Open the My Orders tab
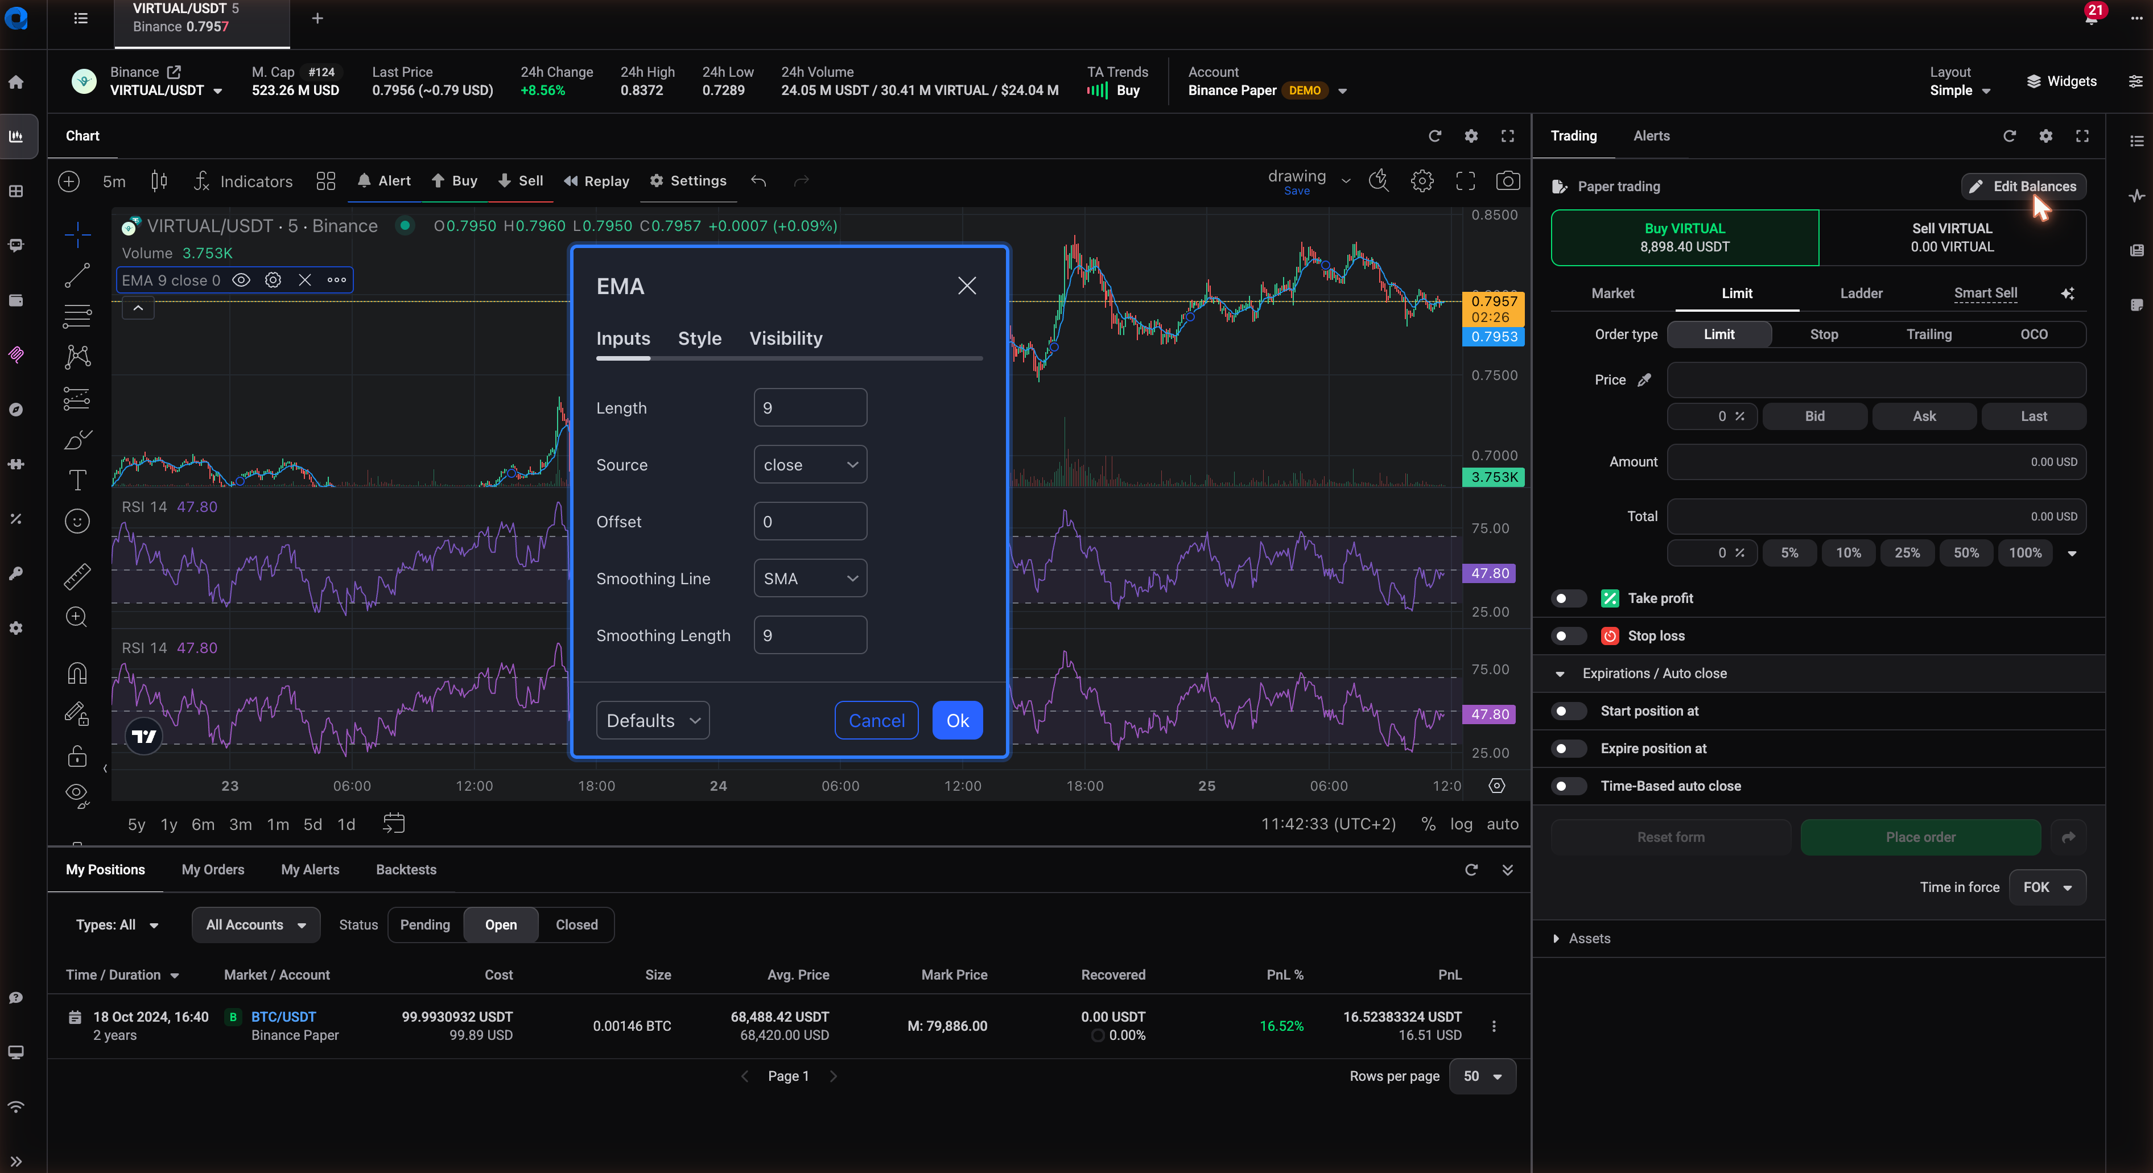The height and width of the screenshot is (1173, 2153). click(213, 870)
